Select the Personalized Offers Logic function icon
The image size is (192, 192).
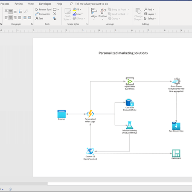click(x=90, y=114)
